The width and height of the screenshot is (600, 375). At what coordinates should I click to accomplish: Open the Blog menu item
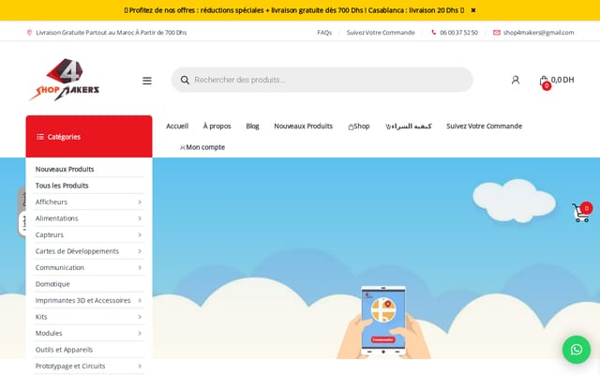coord(252,126)
